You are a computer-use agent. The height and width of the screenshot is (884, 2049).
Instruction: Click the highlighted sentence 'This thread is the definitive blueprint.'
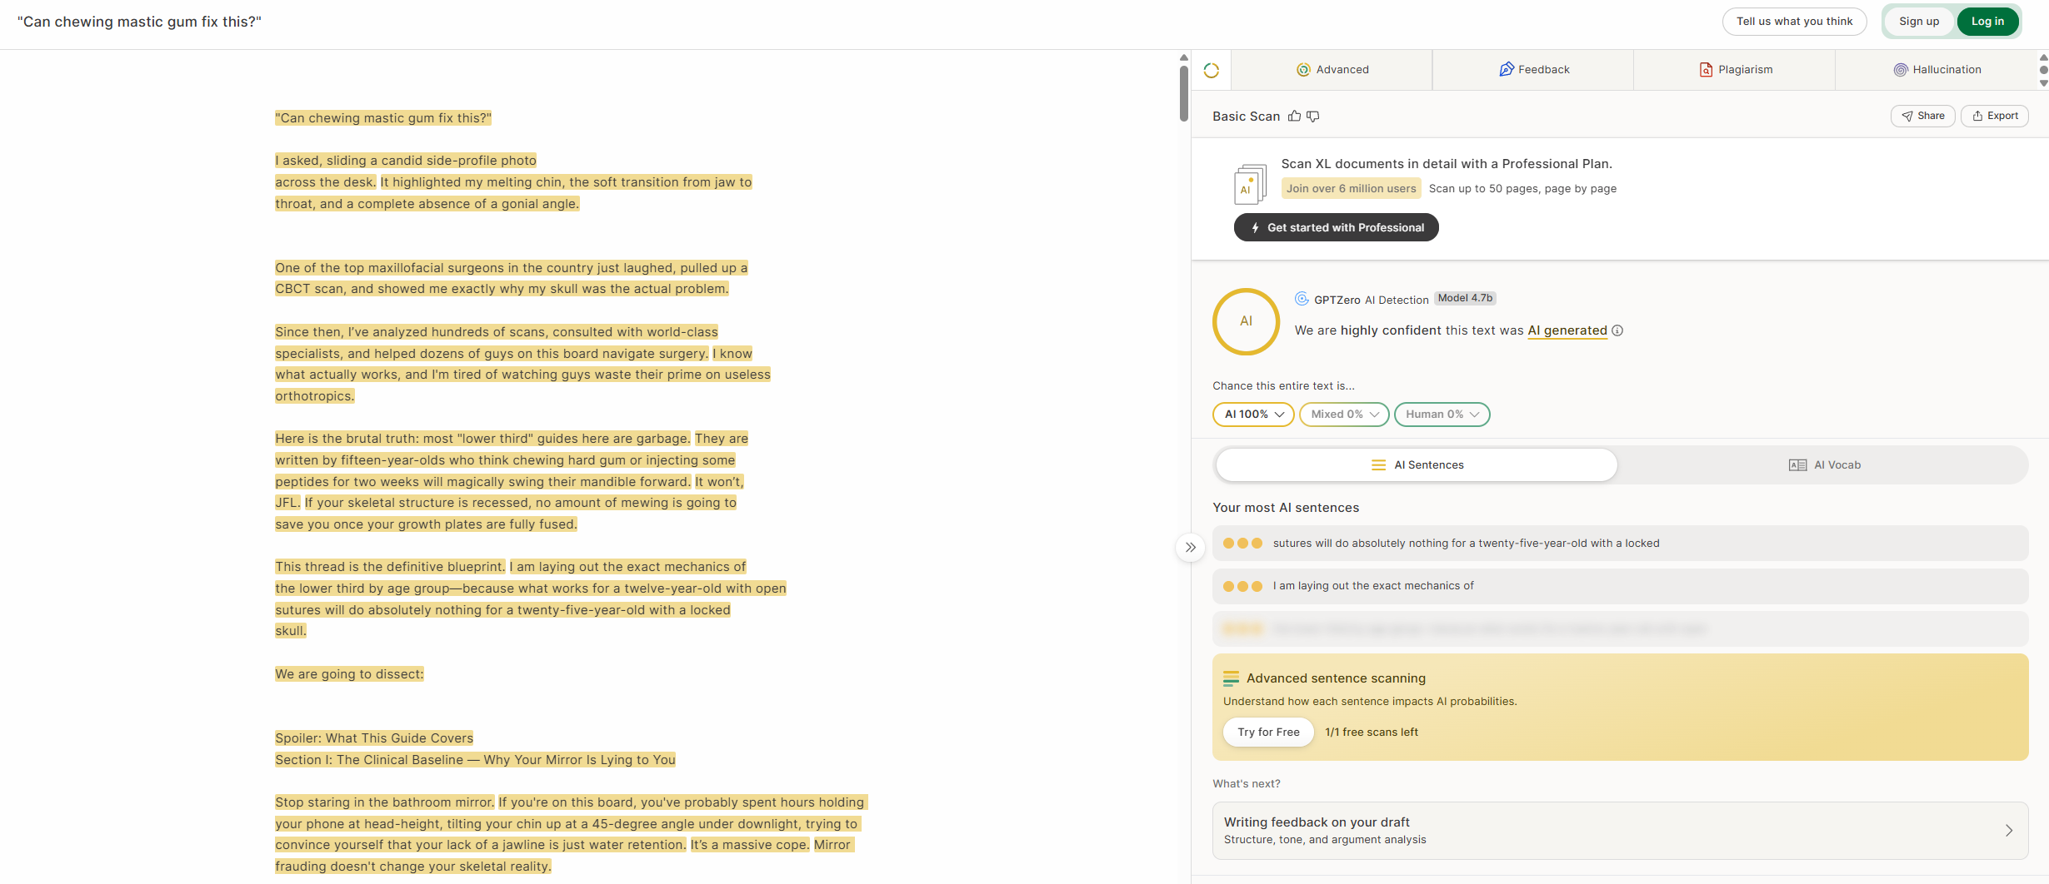390,567
